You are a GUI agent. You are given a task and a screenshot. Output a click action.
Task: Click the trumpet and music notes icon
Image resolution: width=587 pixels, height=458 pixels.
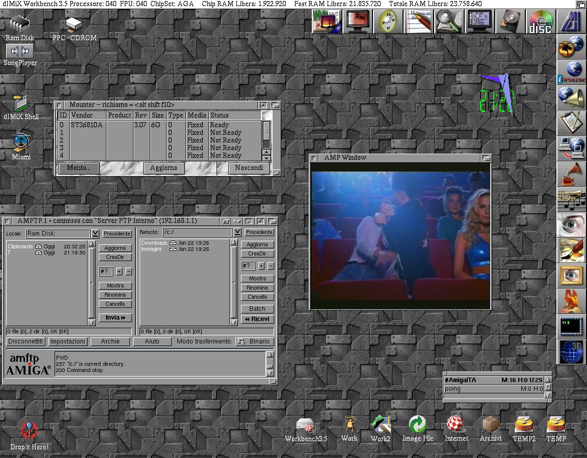[572, 199]
